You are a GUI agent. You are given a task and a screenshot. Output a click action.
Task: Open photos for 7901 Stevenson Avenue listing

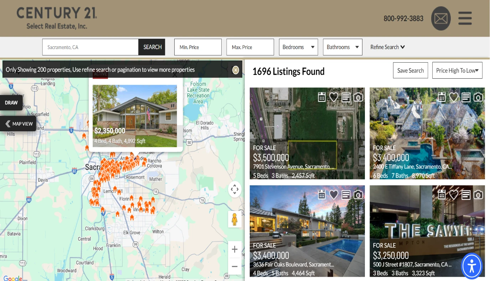tap(358, 97)
